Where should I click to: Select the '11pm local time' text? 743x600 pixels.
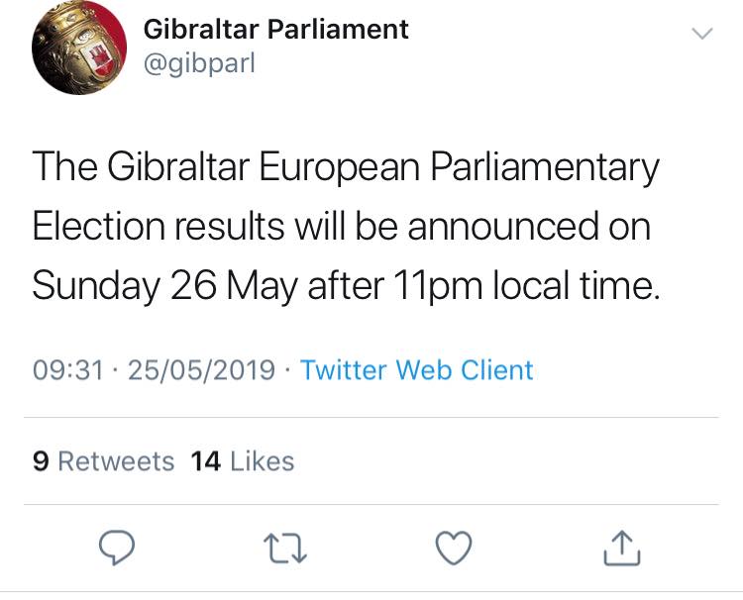pos(527,286)
